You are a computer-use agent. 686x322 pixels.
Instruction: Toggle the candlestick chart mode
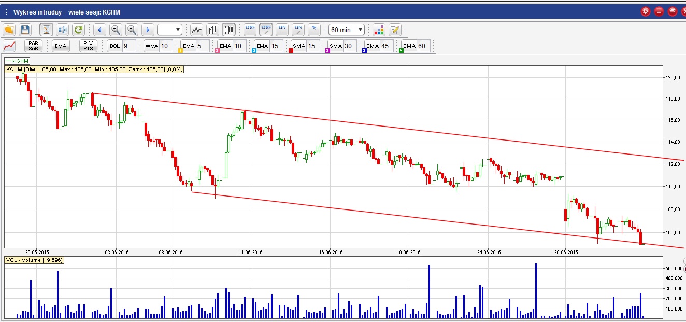click(x=228, y=30)
